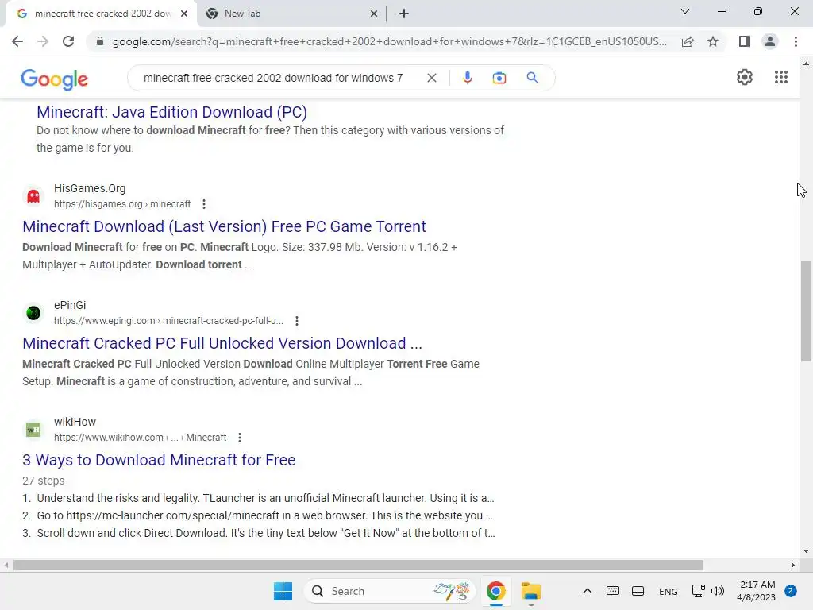Viewport: 813px width, 610px height.
Task: Open 3 Ways to Download Minecraft link
Action: [159, 460]
